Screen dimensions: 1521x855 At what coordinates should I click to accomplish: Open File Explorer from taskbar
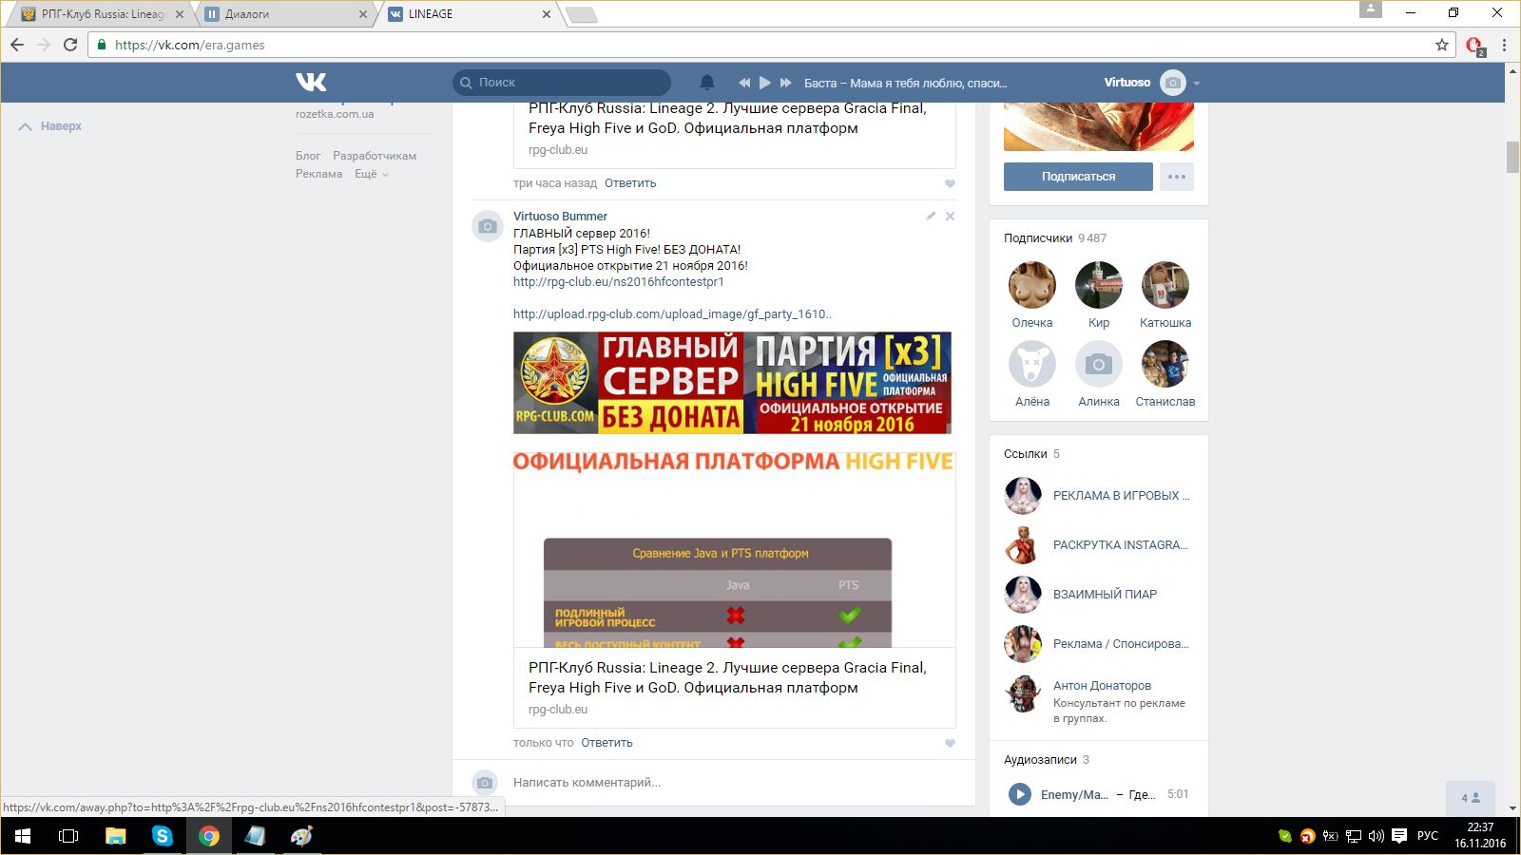(116, 836)
